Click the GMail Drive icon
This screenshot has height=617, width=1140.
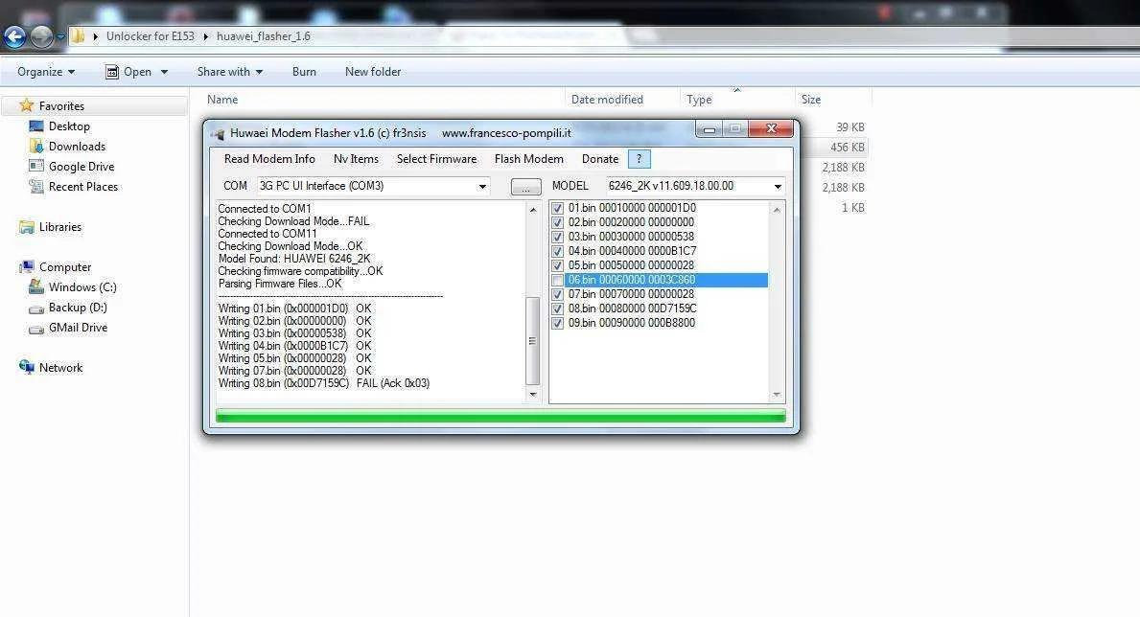pyautogui.click(x=35, y=329)
